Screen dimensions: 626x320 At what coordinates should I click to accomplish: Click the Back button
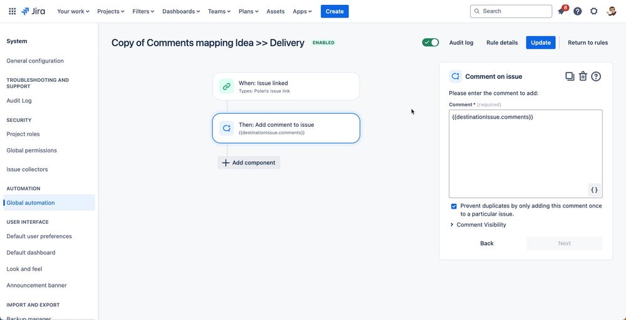pyautogui.click(x=487, y=243)
